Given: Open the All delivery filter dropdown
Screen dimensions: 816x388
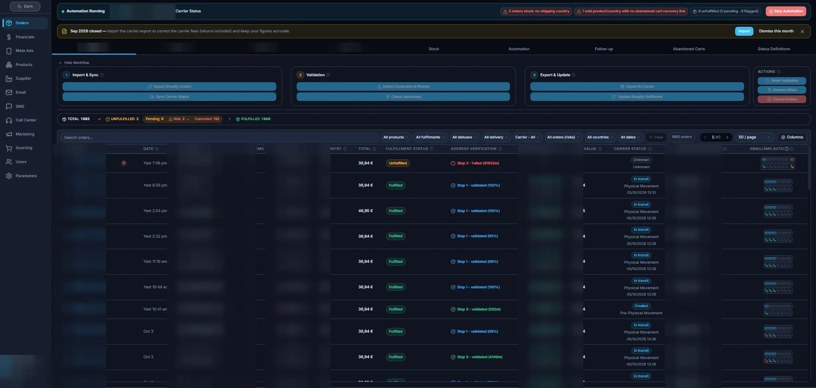Looking at the screenshot, I should click(x=496, y=137).
